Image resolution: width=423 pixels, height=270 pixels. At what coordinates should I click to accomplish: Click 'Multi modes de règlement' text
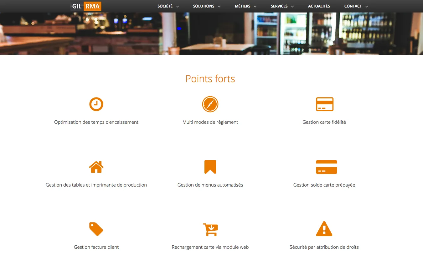(210, 122)
